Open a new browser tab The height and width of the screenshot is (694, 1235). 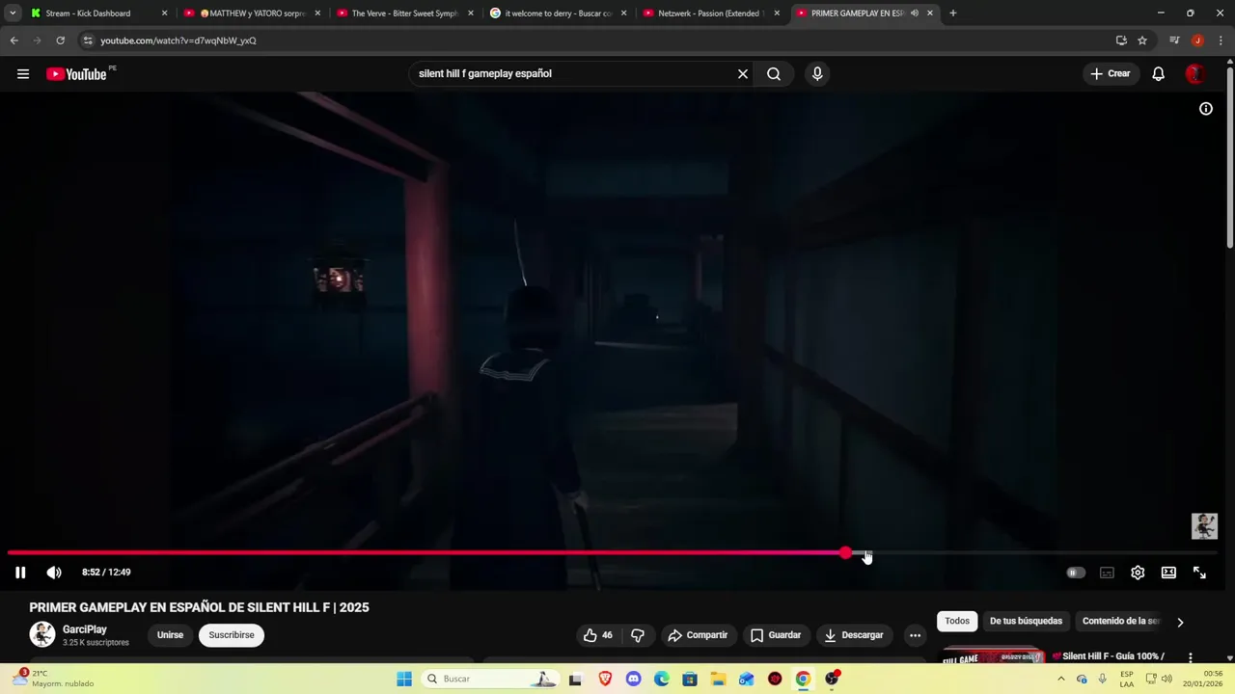point(952,13)
